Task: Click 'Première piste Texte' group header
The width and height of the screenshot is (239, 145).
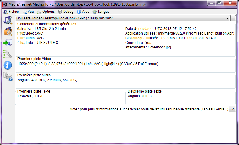Action: tap(34, 91)
